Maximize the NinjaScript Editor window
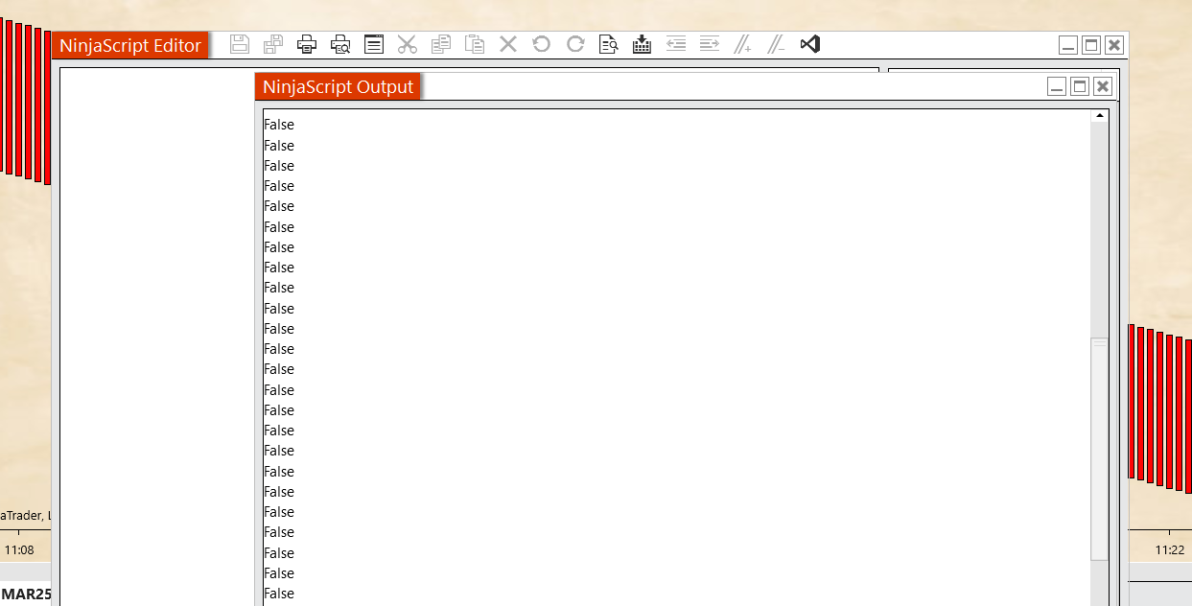This screenshot has width=1192, height=606. click(x=1091, y=45)
